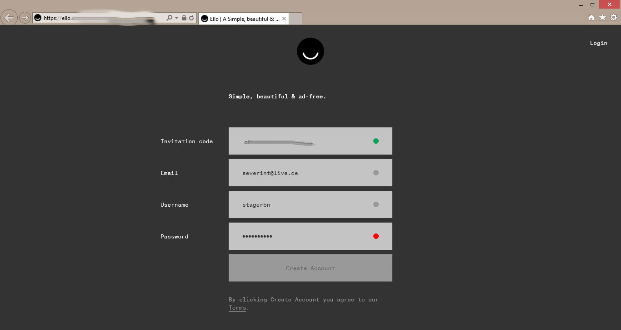Click the gray Username status dot

pos(376,204)
